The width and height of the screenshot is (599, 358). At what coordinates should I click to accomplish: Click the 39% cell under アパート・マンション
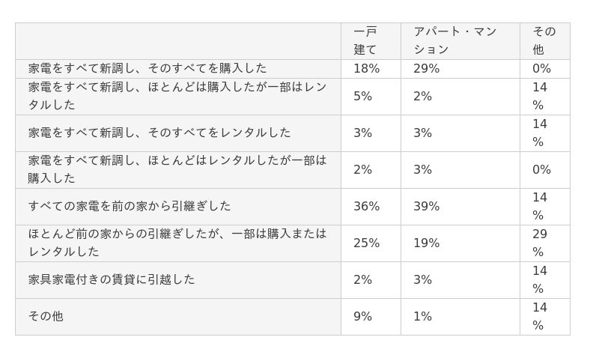click(460, 207)
